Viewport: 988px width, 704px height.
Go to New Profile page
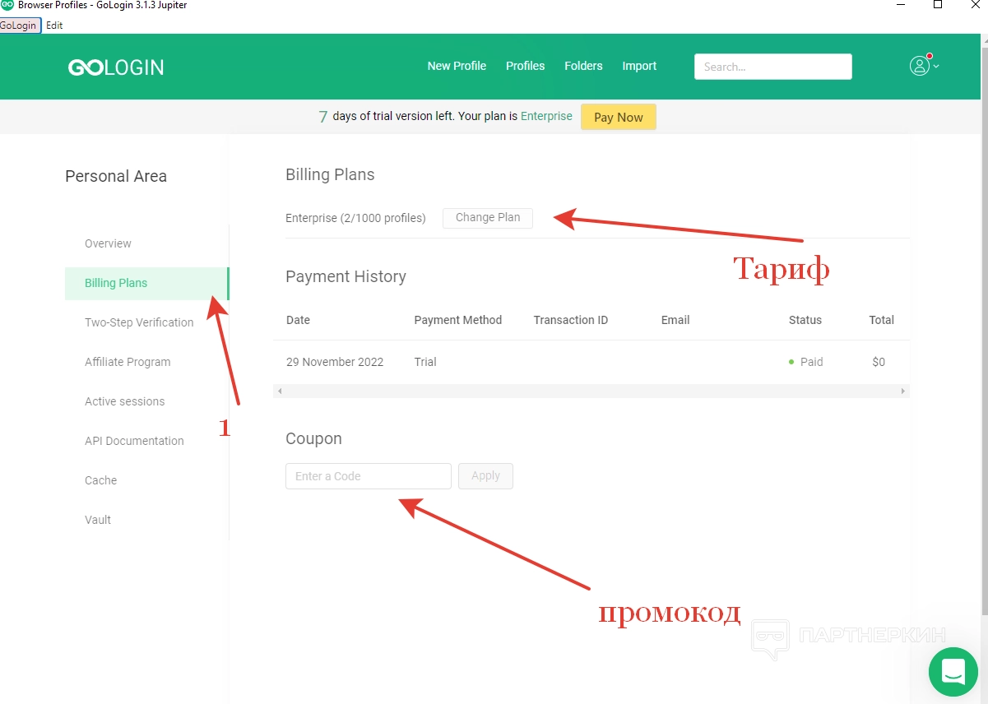pyautogui.click(x=457, y=66)
